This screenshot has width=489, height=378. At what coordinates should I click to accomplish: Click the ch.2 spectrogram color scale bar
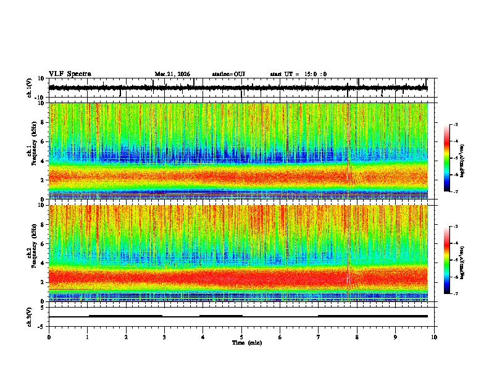pyautogui.click(x=446, y=260)
